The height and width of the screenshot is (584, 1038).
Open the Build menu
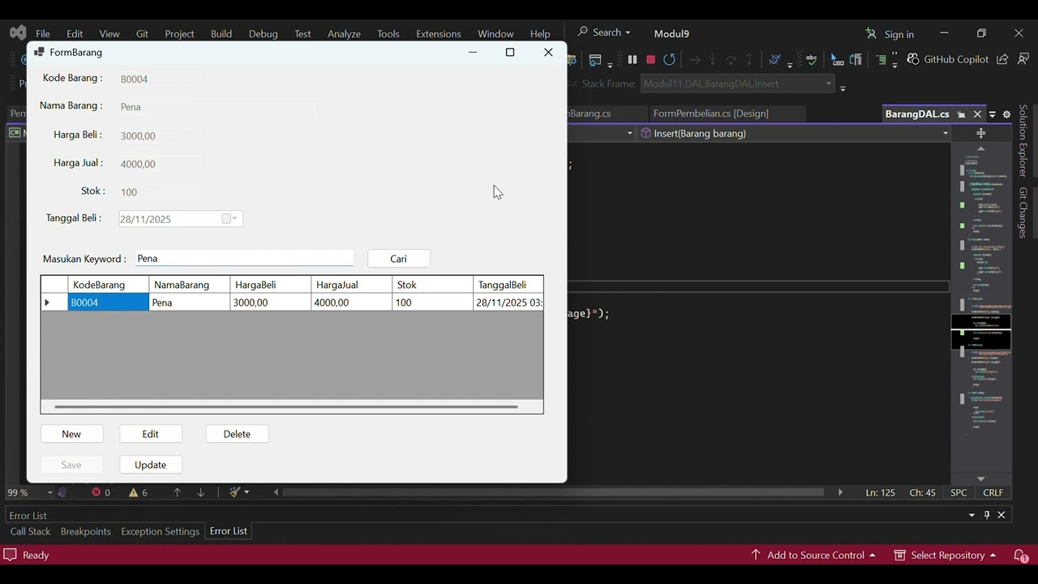(x=221, y=34)
